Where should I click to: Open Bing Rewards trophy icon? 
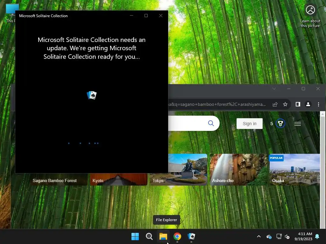click(x=280, y=124)
